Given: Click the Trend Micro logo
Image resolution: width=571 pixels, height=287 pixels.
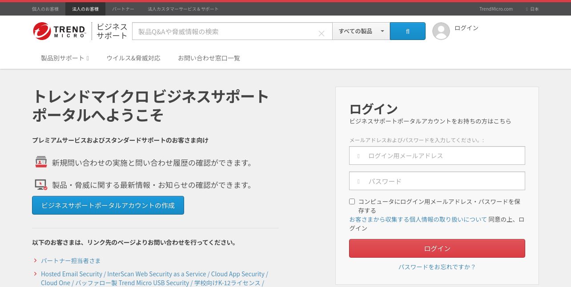Looking at the screenshot, I should (59, 31).
